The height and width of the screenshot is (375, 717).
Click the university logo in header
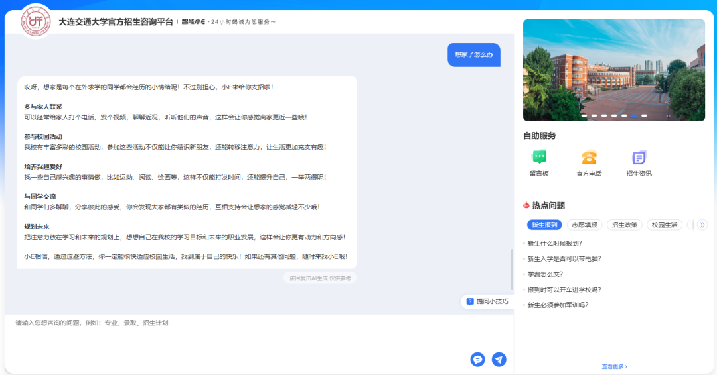37,21
